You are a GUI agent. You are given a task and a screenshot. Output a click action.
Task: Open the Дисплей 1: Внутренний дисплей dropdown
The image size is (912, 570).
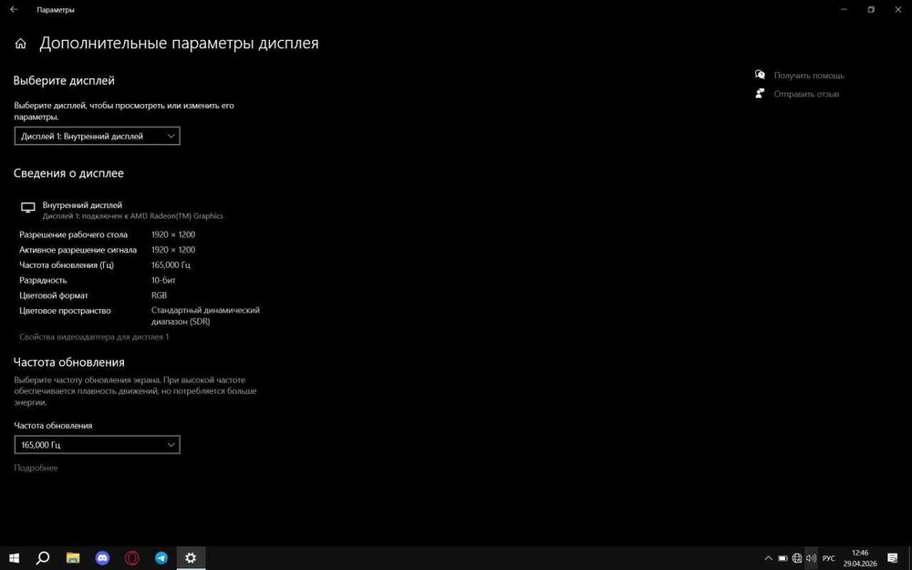pyautogui.click(x=98, y=136)
